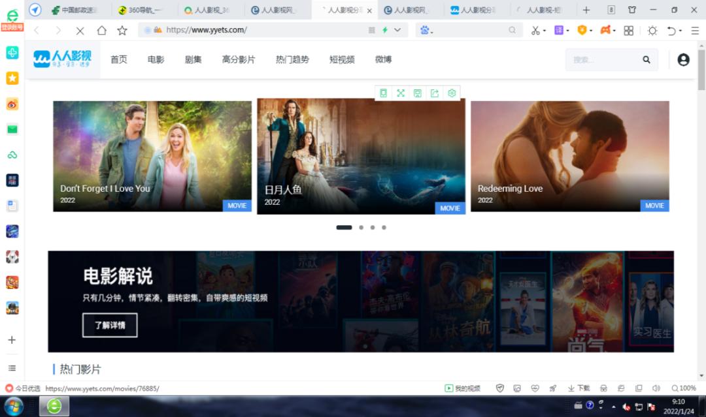This screenshot has height=417, width=706.
Task: Expand the screenshot tool dropdown arrow
Action: pyautogui.click(x=545, y=31)
